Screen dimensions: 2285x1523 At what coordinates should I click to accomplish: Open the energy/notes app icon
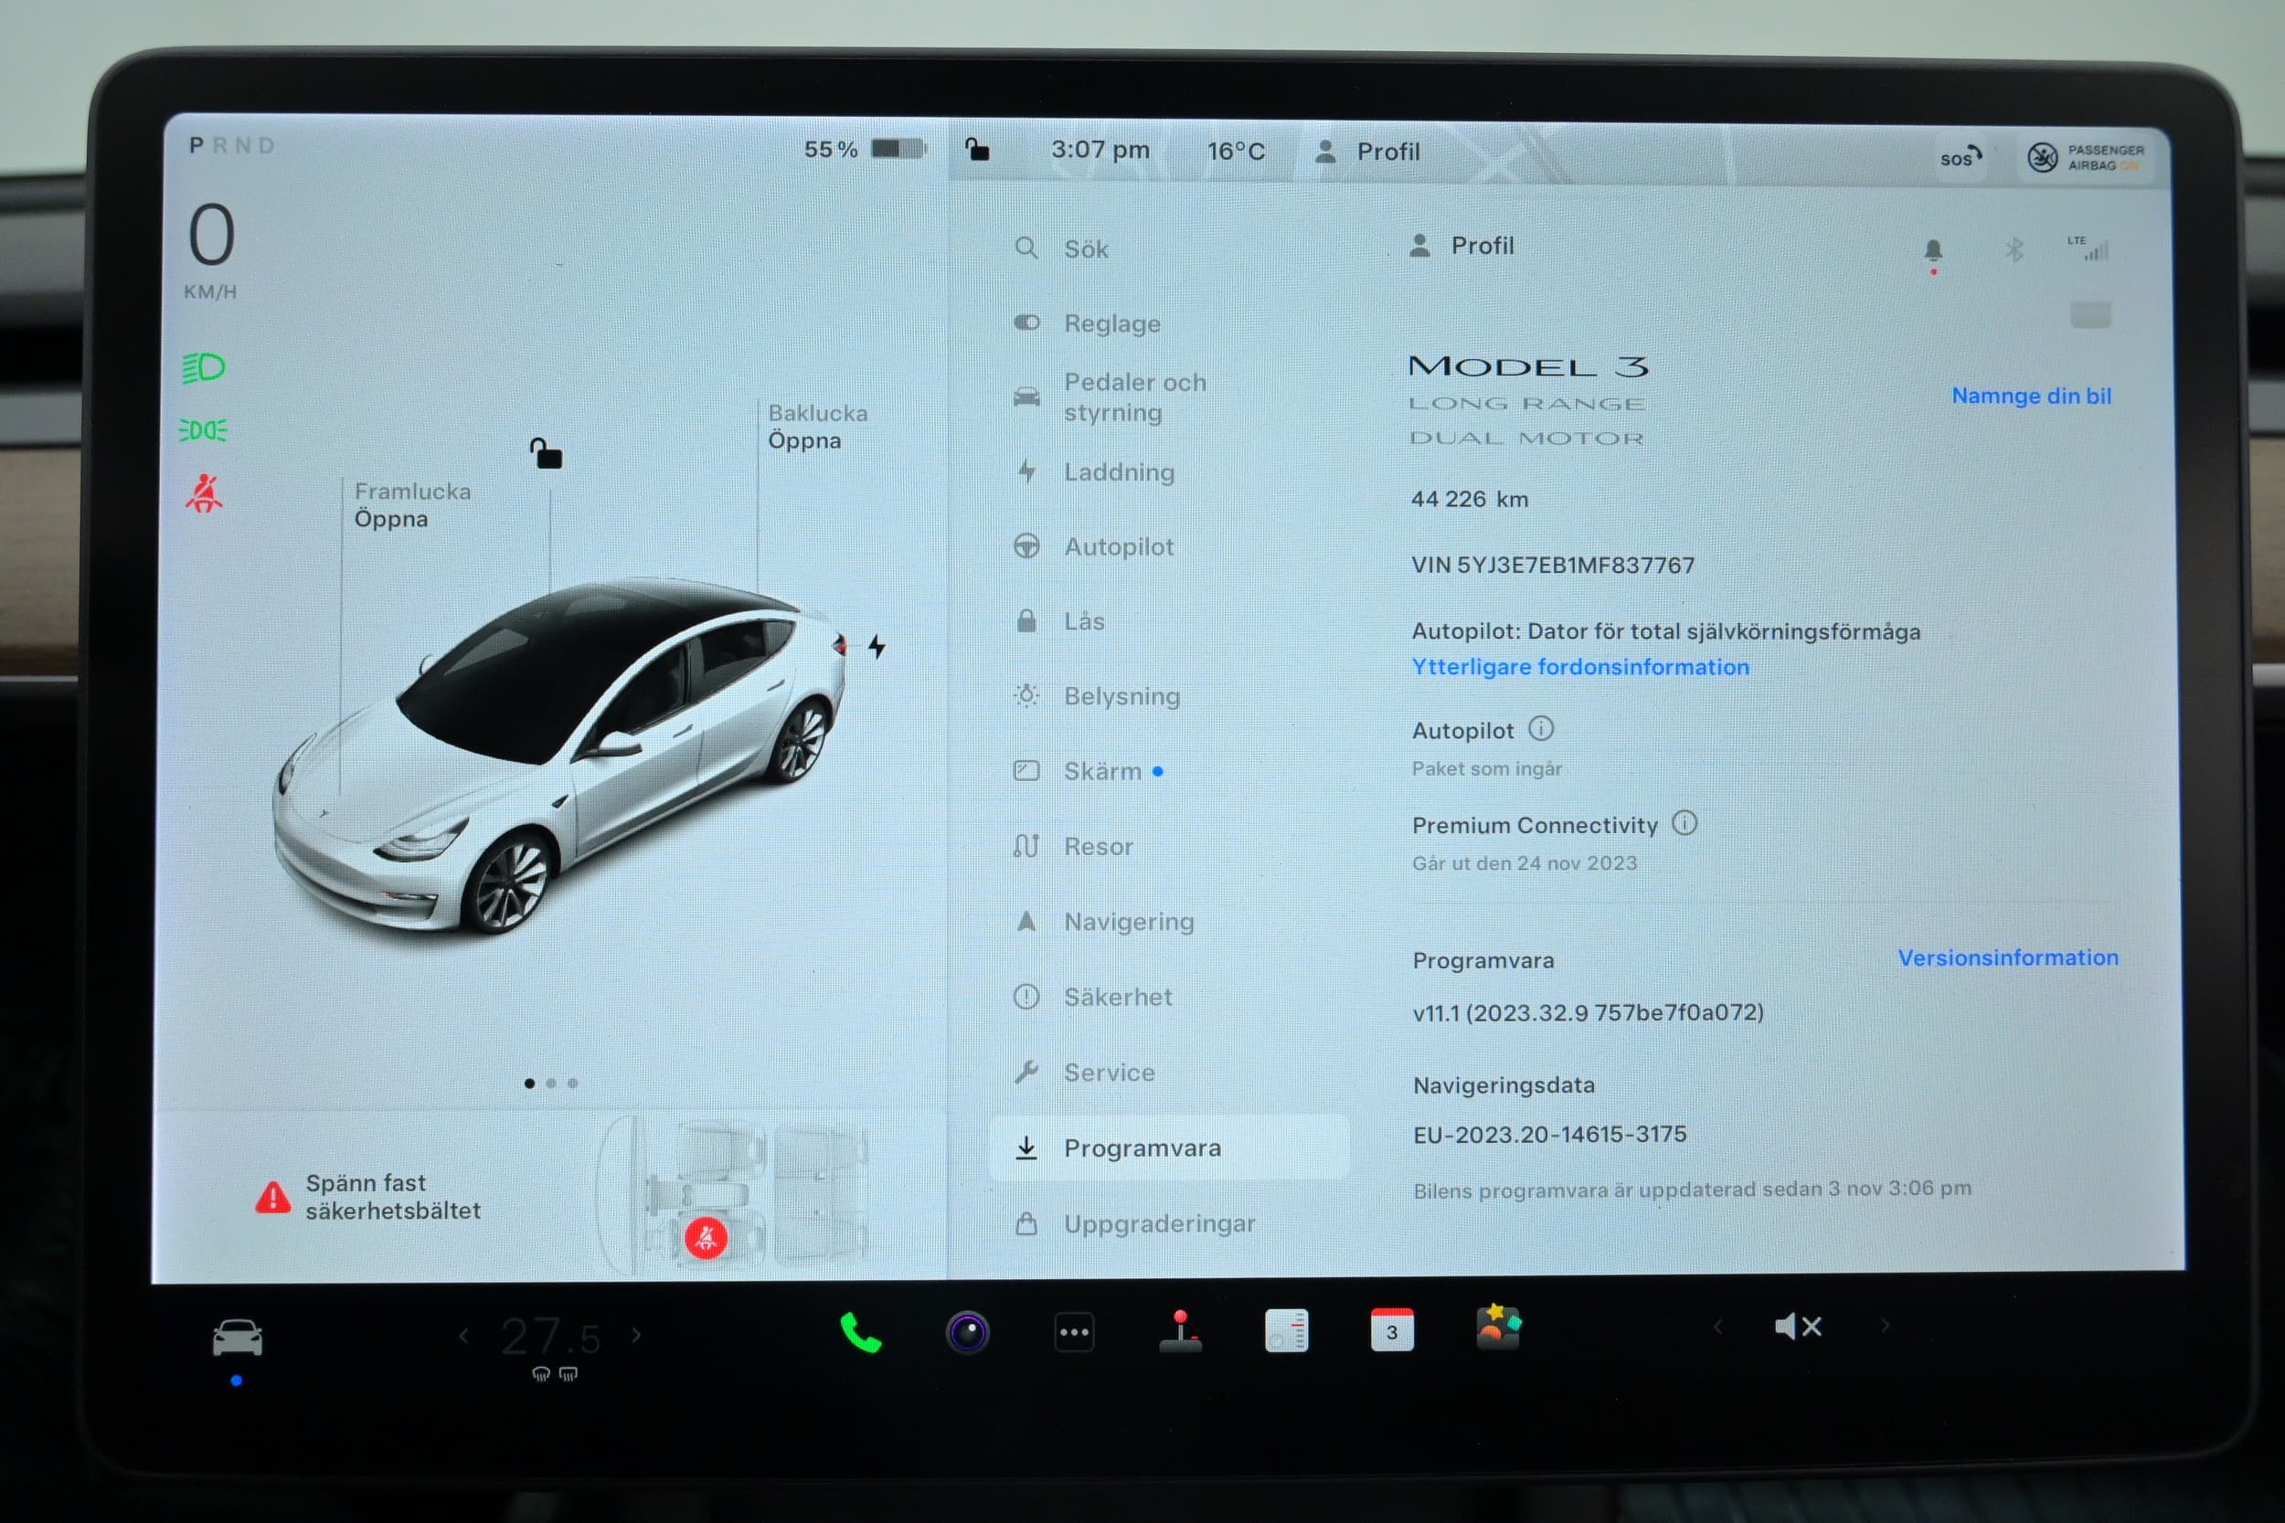click(x=1286, y=1332)
